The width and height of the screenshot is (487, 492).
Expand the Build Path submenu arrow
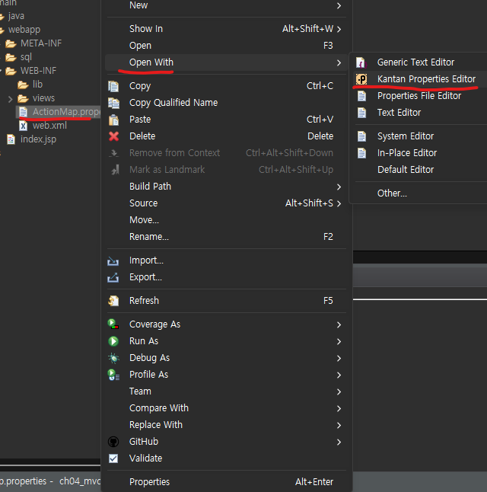(339, 187)
